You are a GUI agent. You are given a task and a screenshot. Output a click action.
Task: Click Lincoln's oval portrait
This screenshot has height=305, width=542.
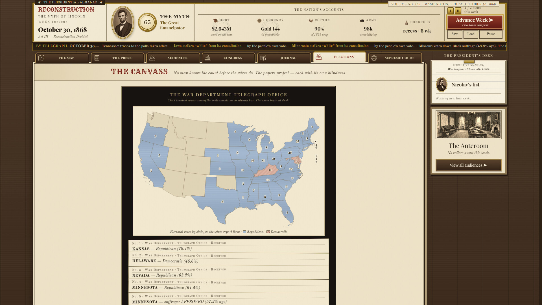(x=123, y=22)
